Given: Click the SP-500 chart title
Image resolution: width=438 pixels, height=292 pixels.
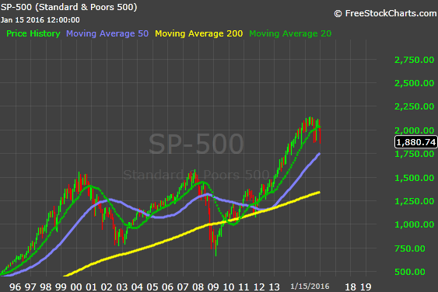Looking at the screenshot, I should click(69, 7).
